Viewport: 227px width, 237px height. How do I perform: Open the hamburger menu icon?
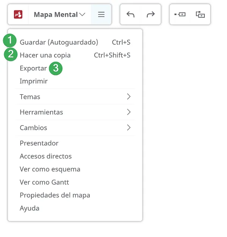(x=101, y=14)
